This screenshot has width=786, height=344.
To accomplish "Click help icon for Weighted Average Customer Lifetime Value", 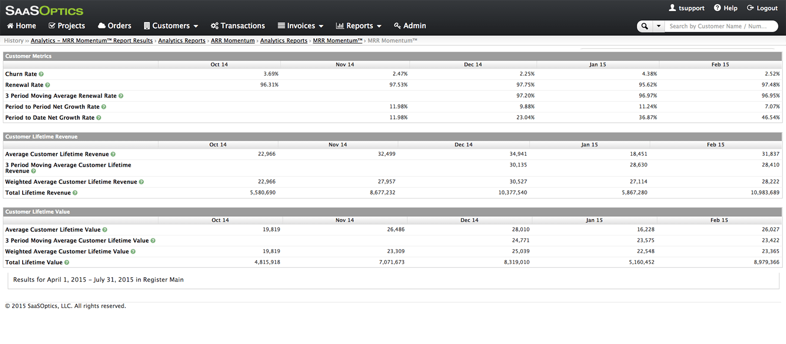I will click(133, 252).
